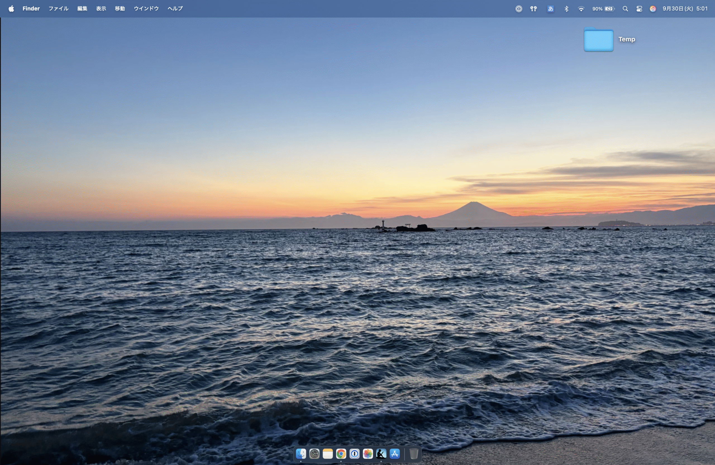Click the 1Password menu bar icon
This screenshot has height=465, width=715.
tap(519, 9)
